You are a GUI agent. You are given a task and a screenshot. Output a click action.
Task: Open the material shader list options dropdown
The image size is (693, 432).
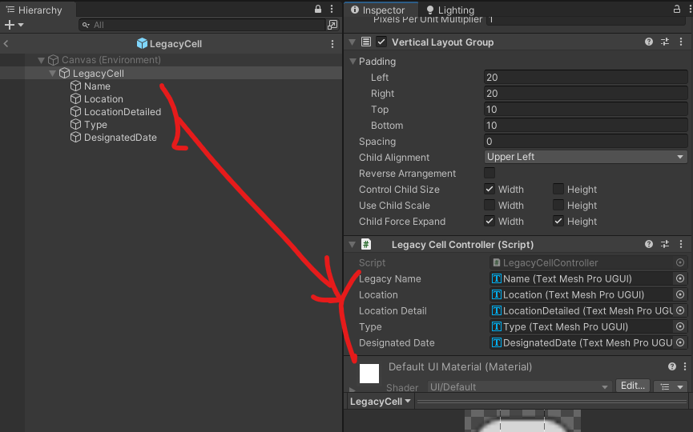(x=671, y=386)
